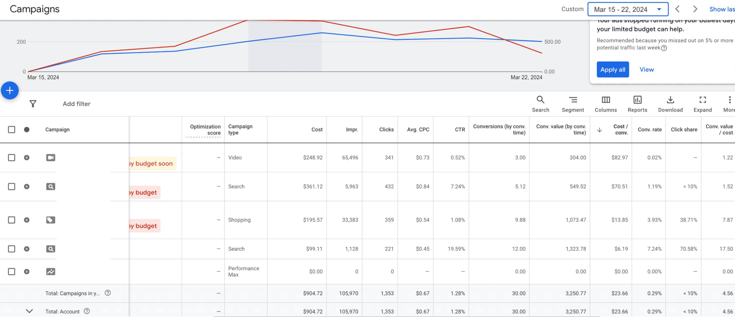The height and width of the screenshot is (317, 735).
Task: Open the filter funnel icon
Action: [33, 104]
